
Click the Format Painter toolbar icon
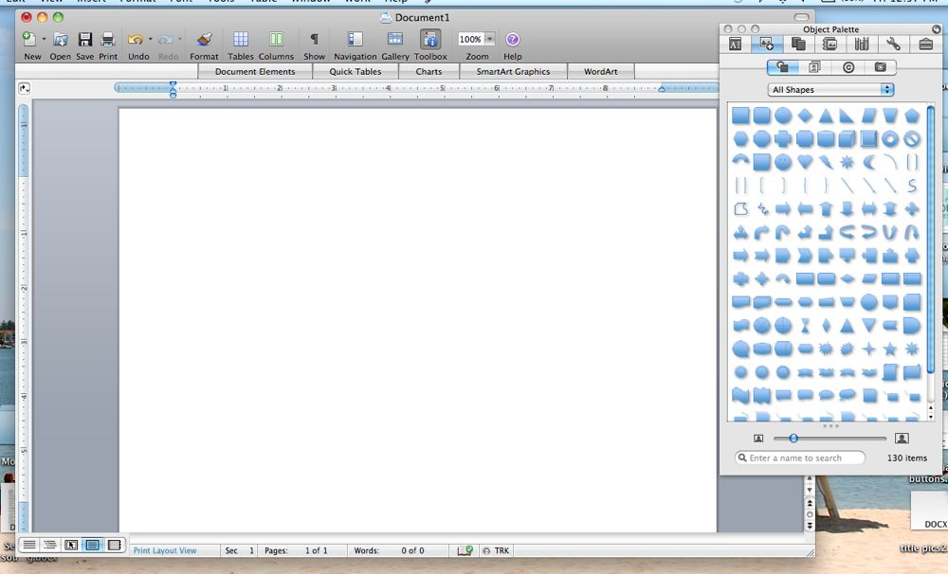pyautogui.click(x=203, y=41)
